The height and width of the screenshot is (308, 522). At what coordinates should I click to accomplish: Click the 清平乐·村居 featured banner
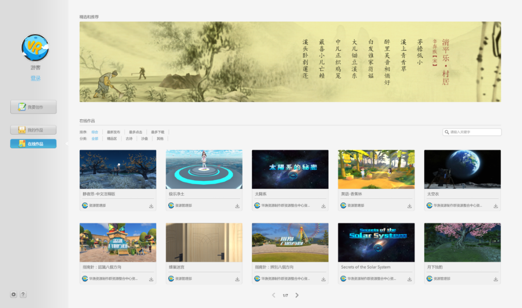(290, 62)
